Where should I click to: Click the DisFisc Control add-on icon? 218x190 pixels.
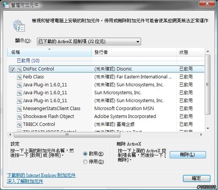pos(19,69)
